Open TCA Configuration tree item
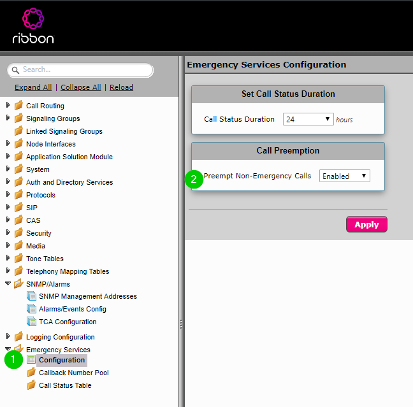The width and height of the screenshot is (413, 407). [x=68, y=322]
